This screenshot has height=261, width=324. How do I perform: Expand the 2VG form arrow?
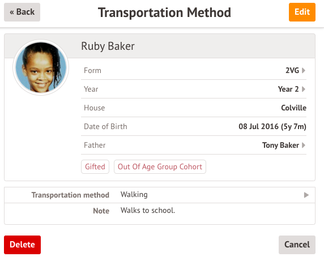(x=304, y=70)
